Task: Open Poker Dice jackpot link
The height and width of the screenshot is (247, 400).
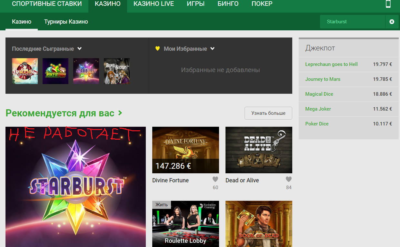Action: pyautogui.click(x=317, y=124)
